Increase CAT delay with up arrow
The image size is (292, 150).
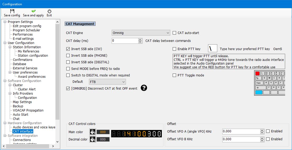tap(140, 39)
